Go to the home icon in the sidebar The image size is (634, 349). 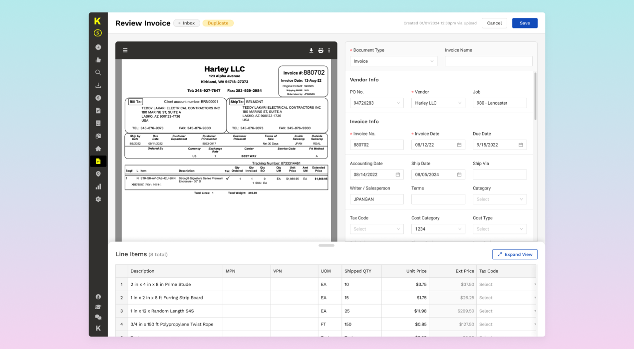tap(98, 149)
